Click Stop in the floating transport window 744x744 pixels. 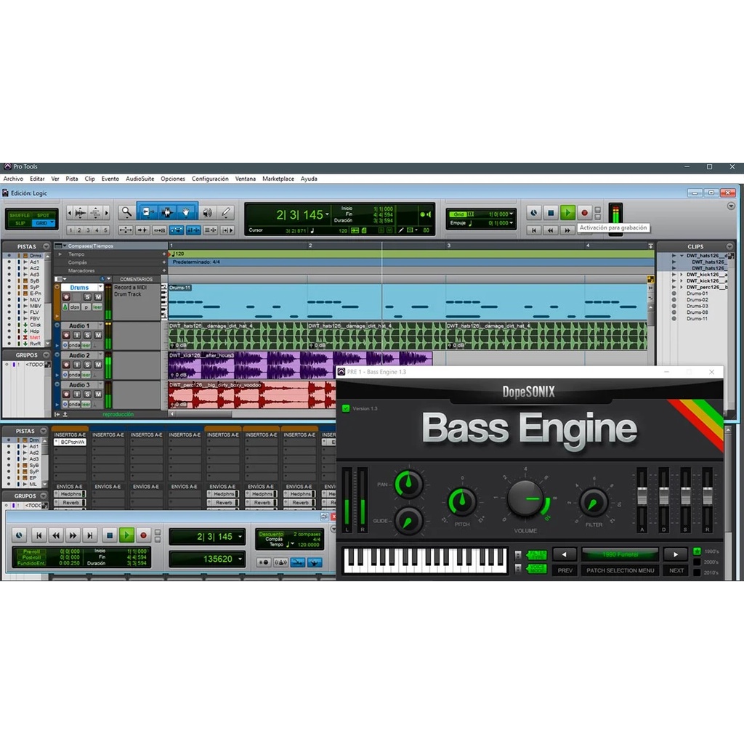(110, 535)
